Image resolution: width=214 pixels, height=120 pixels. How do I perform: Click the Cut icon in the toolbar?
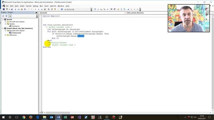point(15,9)
